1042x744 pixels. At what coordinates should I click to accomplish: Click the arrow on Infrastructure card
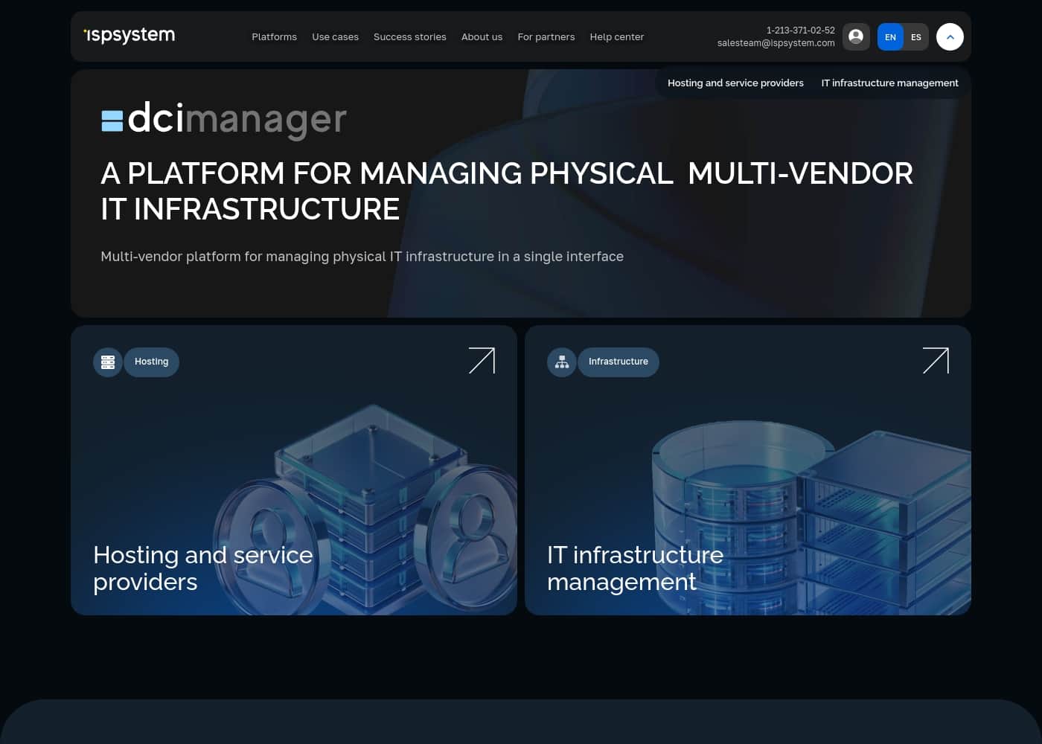(x=936, y=361)
